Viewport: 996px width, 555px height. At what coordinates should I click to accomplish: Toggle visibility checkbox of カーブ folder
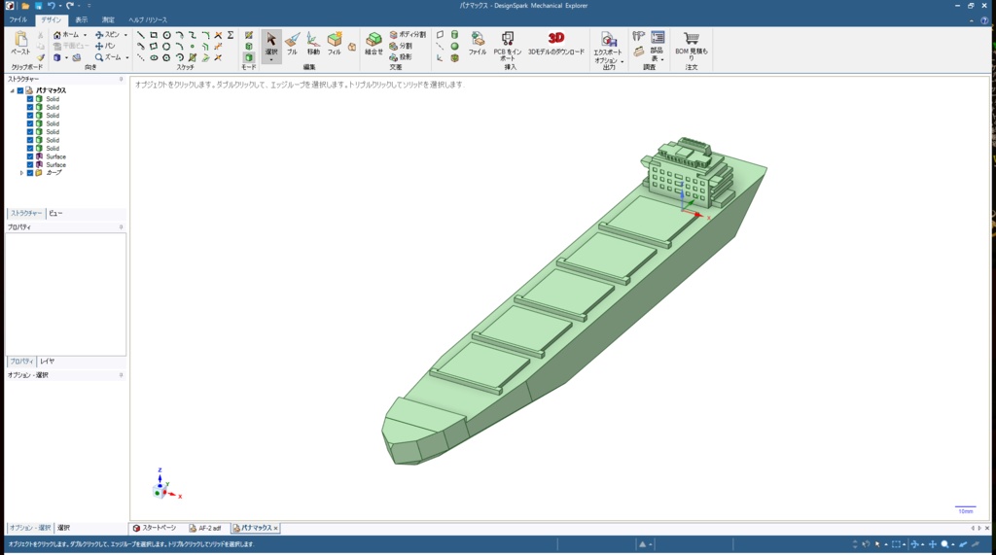click(30, 173)
